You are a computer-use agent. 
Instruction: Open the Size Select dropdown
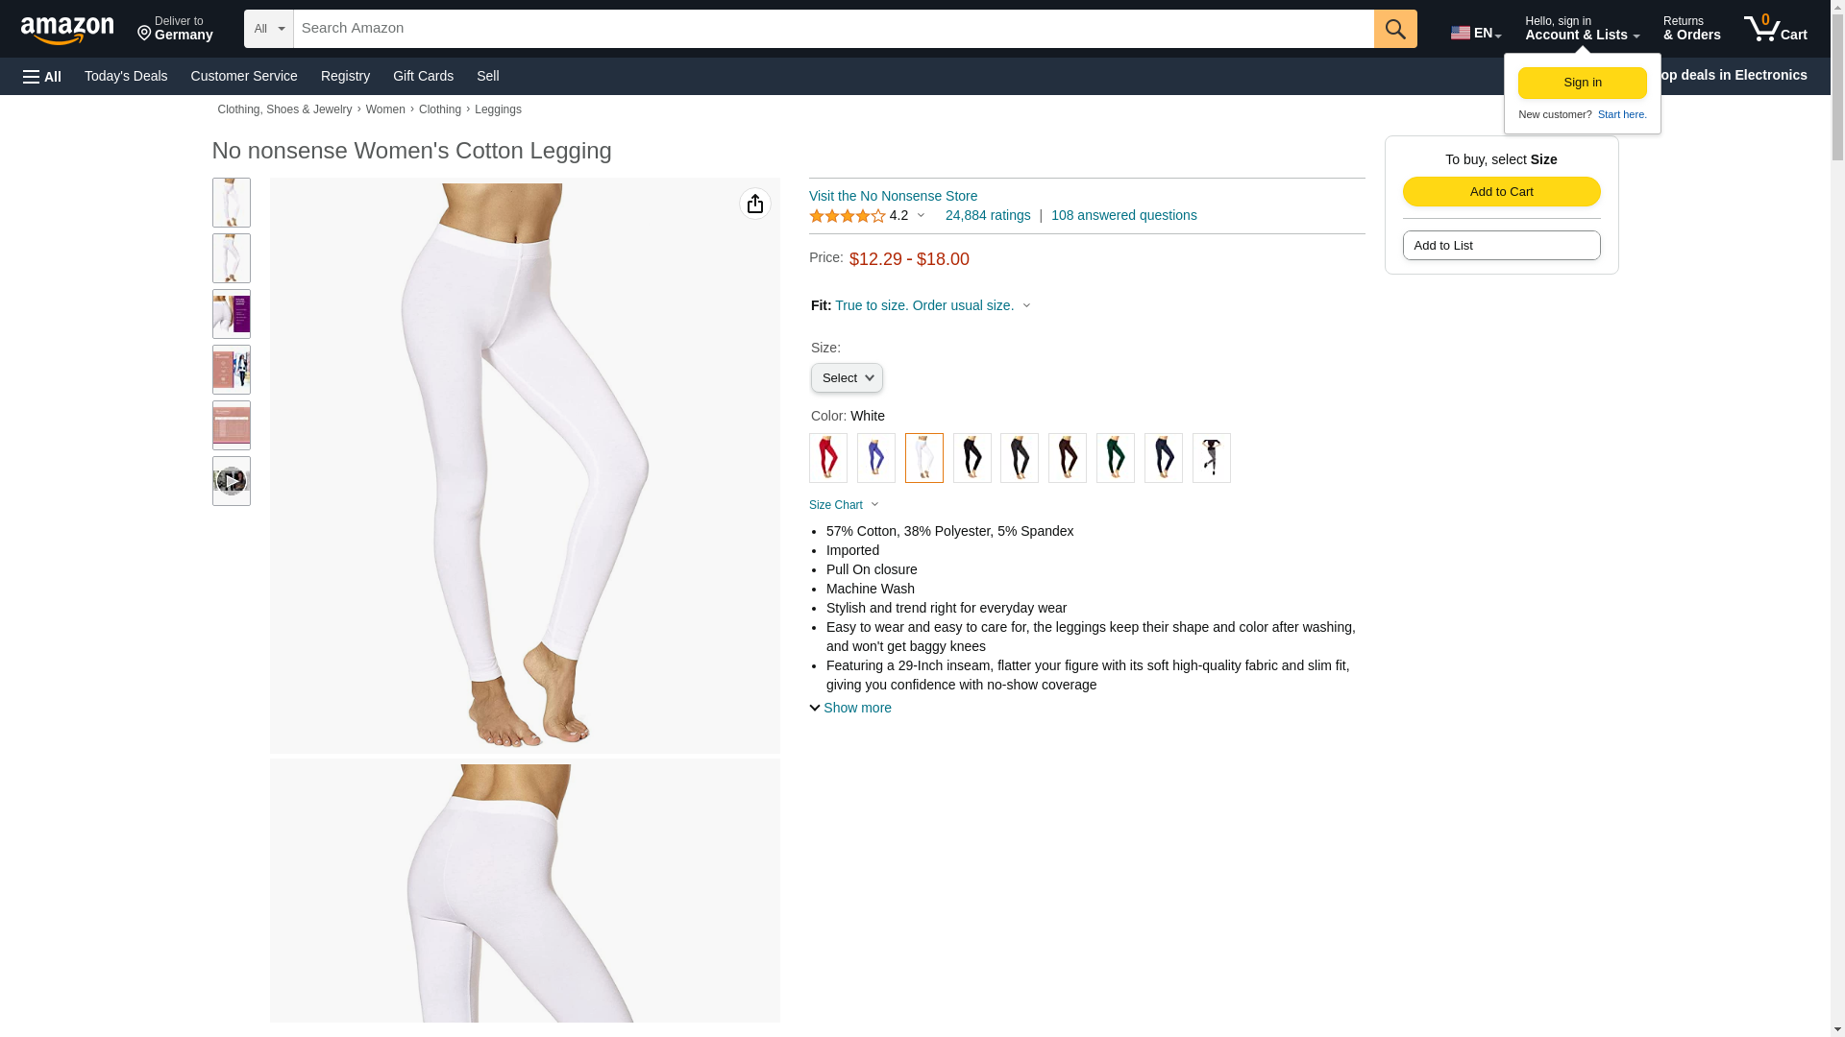(847, 378)
